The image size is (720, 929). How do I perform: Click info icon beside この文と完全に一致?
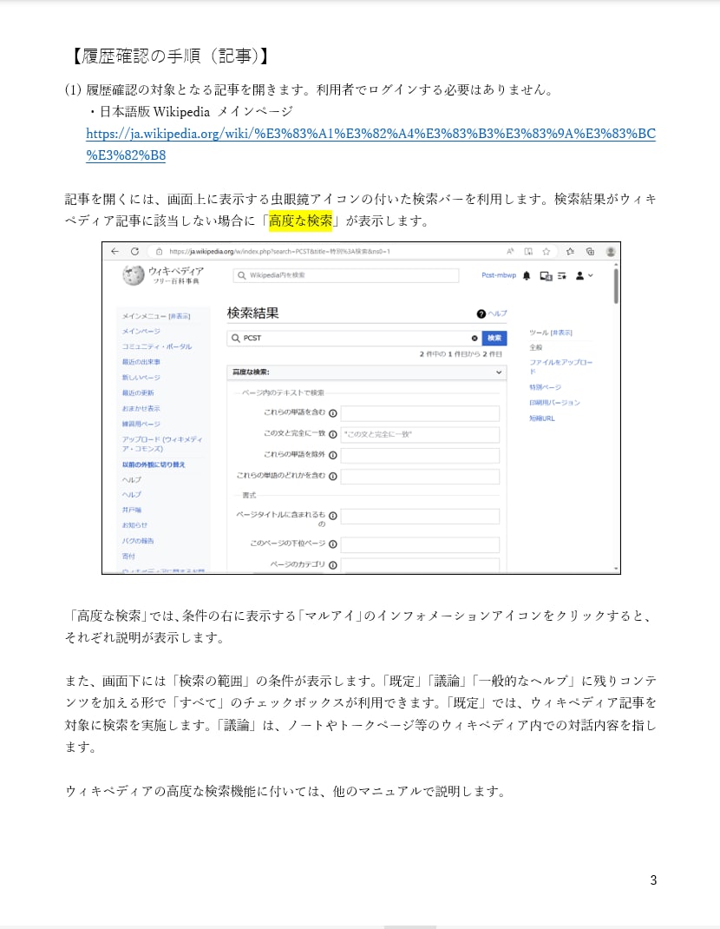point(333,434)
